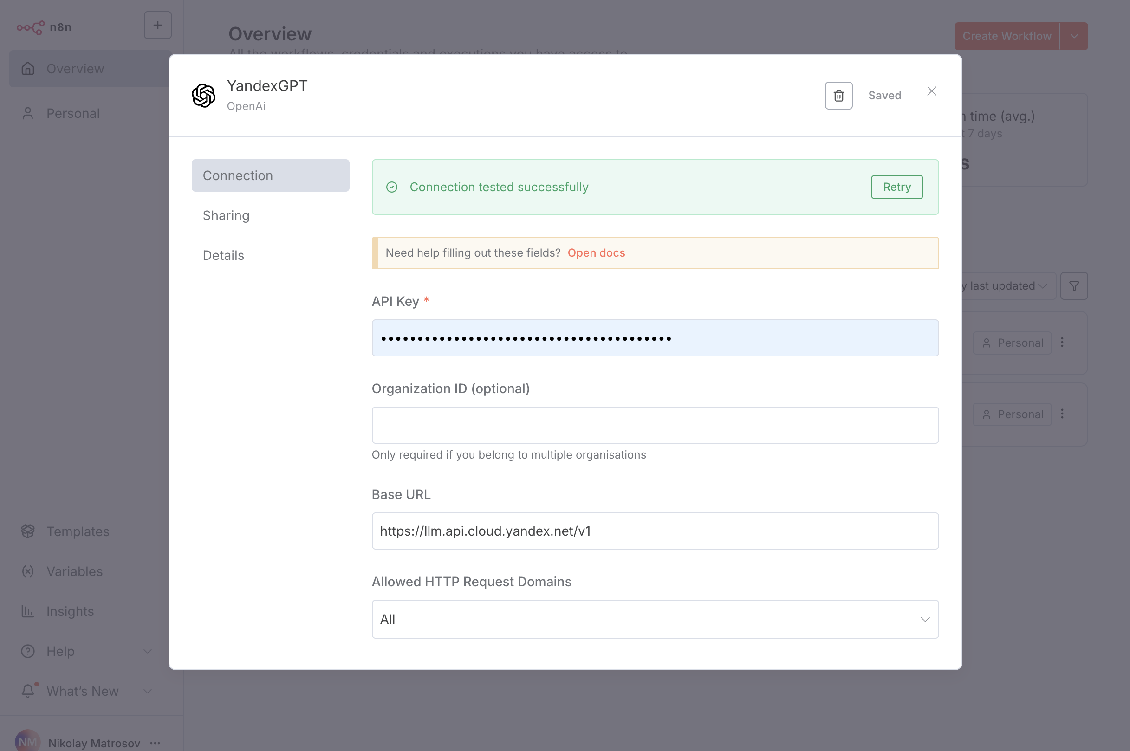Click the Organization ID input field
This screenshot has height=751, width=1130.
(x=655, y=425)
